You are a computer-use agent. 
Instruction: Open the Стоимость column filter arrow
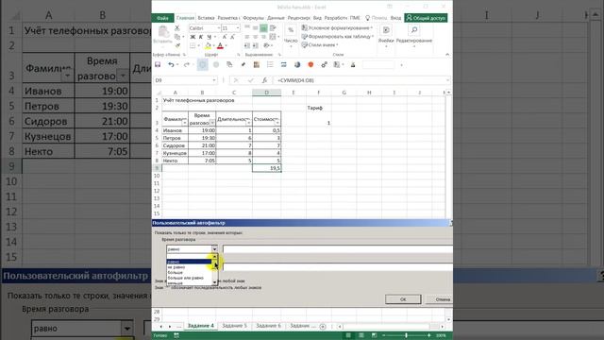coord(277,123)
